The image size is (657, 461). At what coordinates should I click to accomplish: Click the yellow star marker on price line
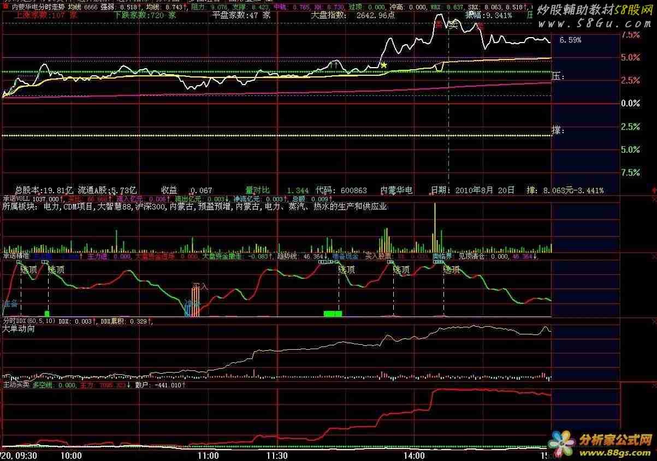384,65
